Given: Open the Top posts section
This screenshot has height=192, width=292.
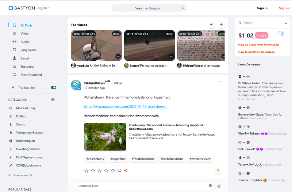Looking at the screenshot, I should 27,67.
